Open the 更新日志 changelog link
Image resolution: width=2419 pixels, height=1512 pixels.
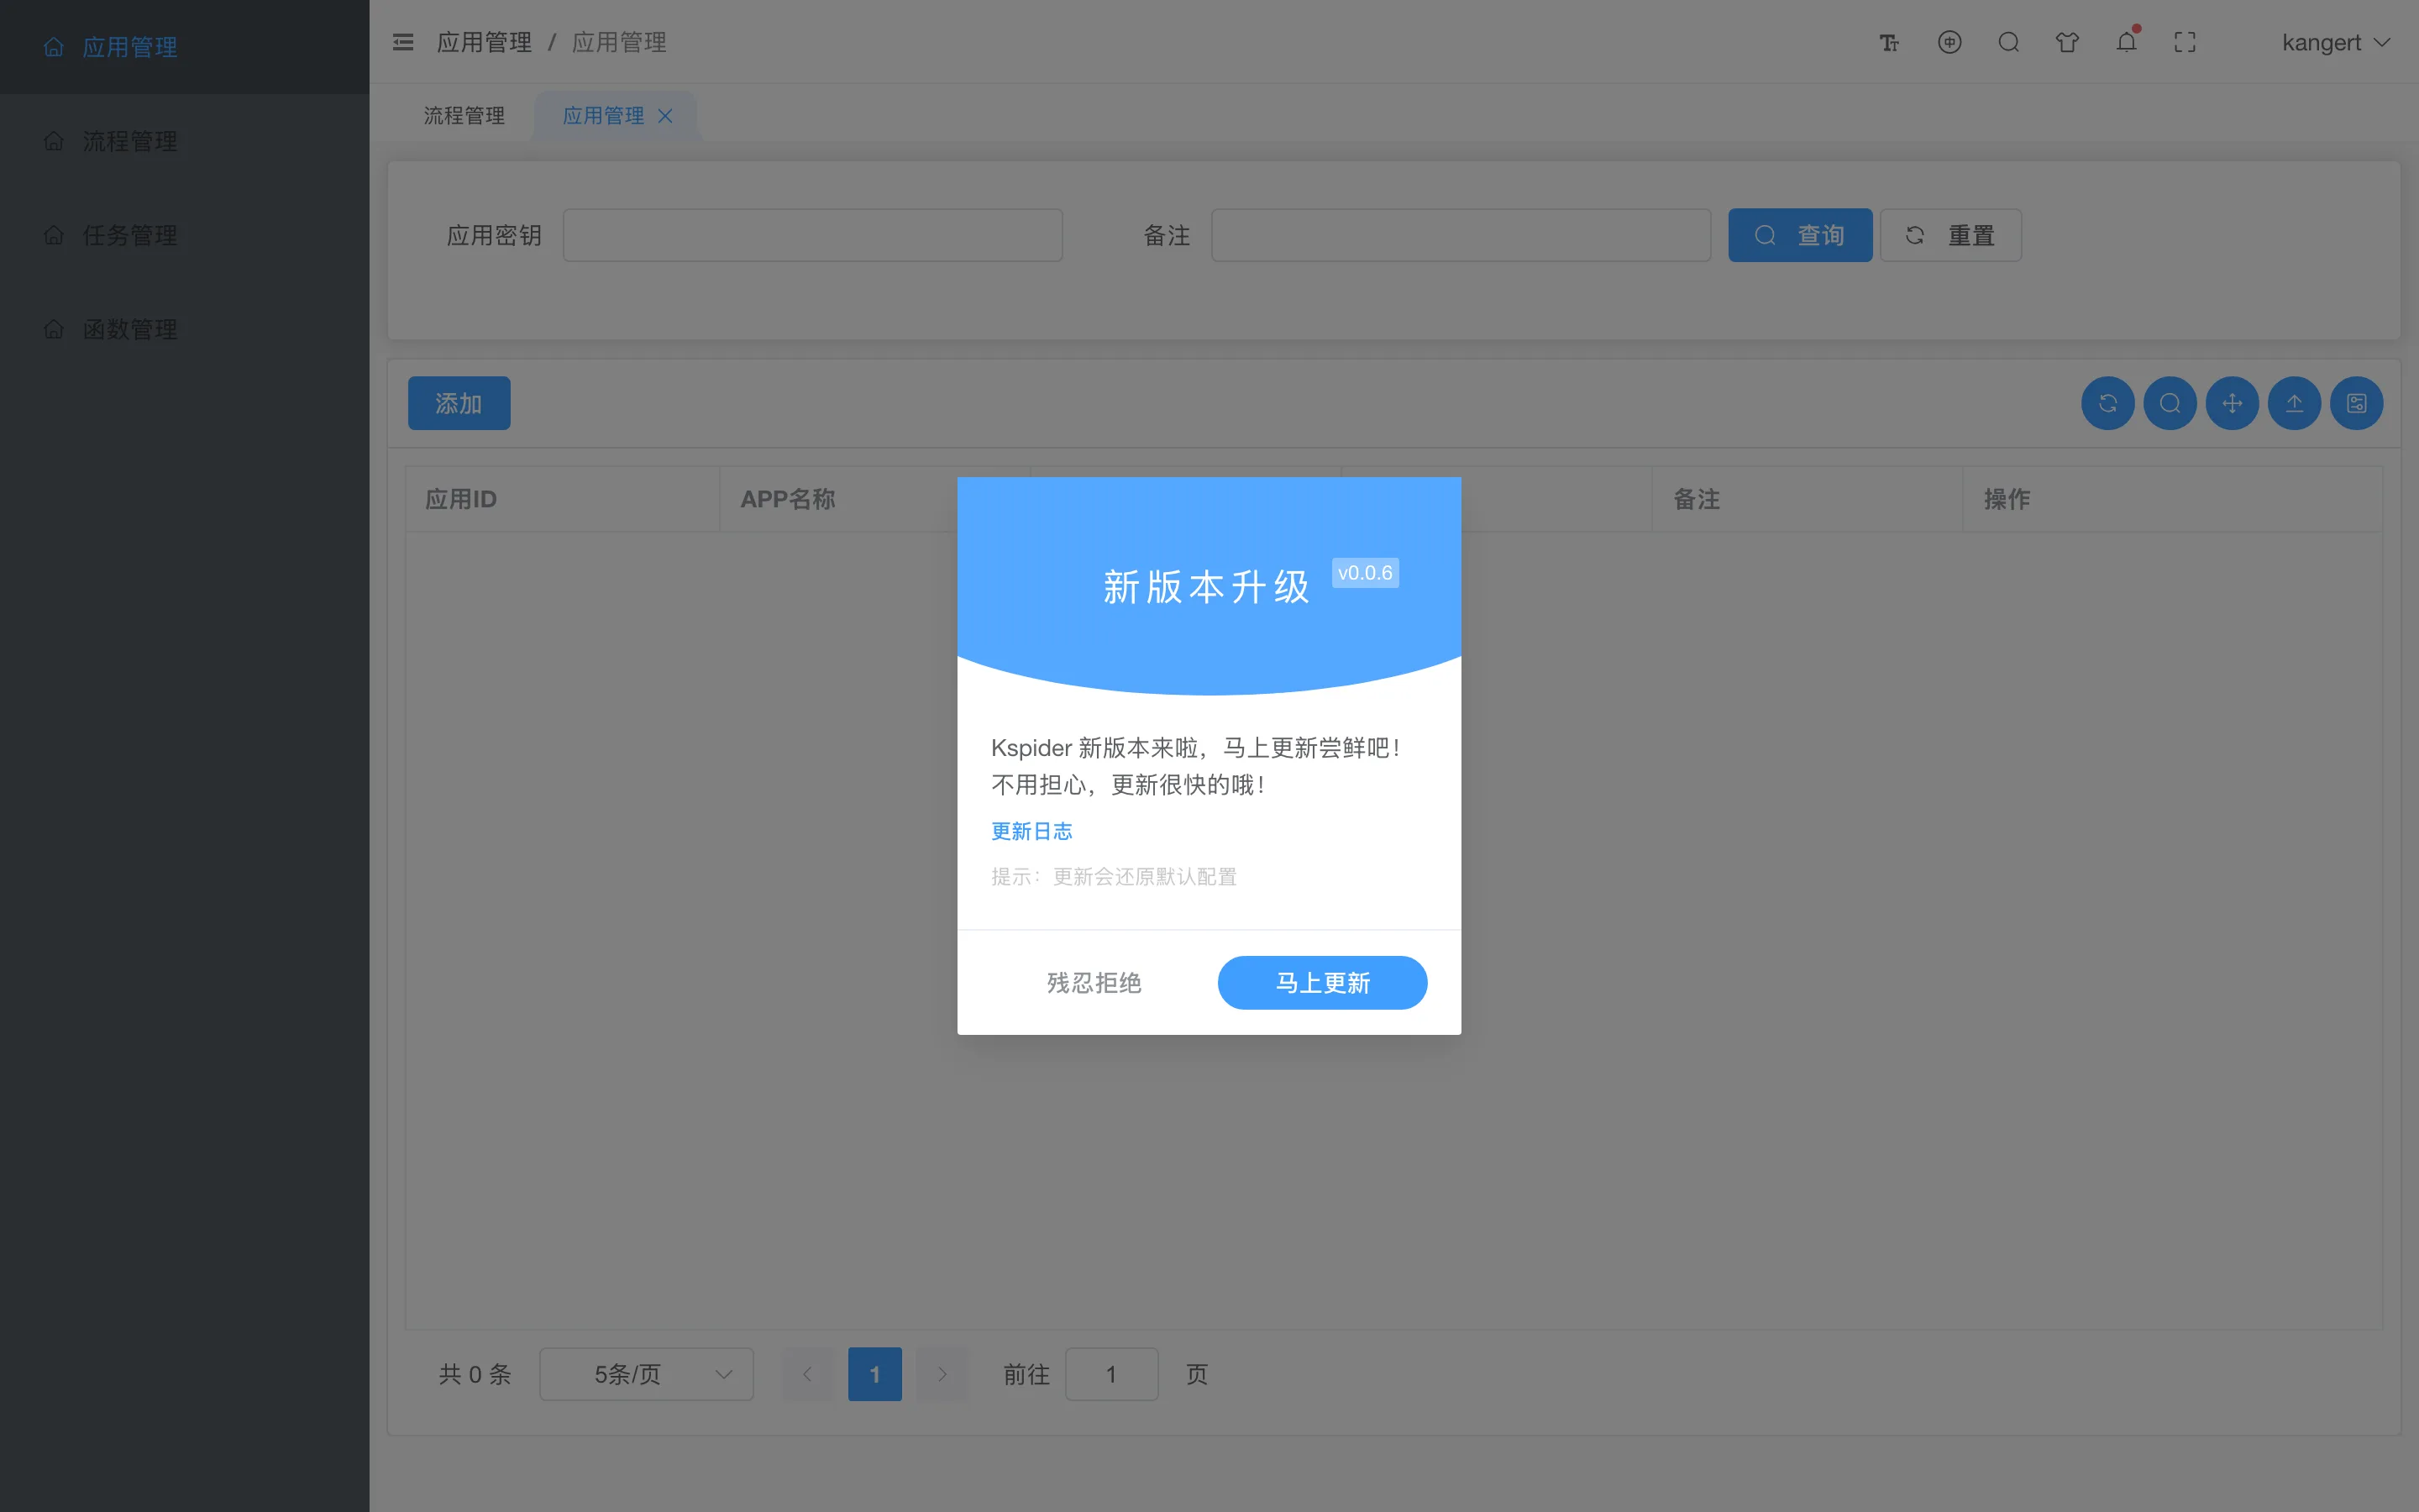(x=1031, y=831)
